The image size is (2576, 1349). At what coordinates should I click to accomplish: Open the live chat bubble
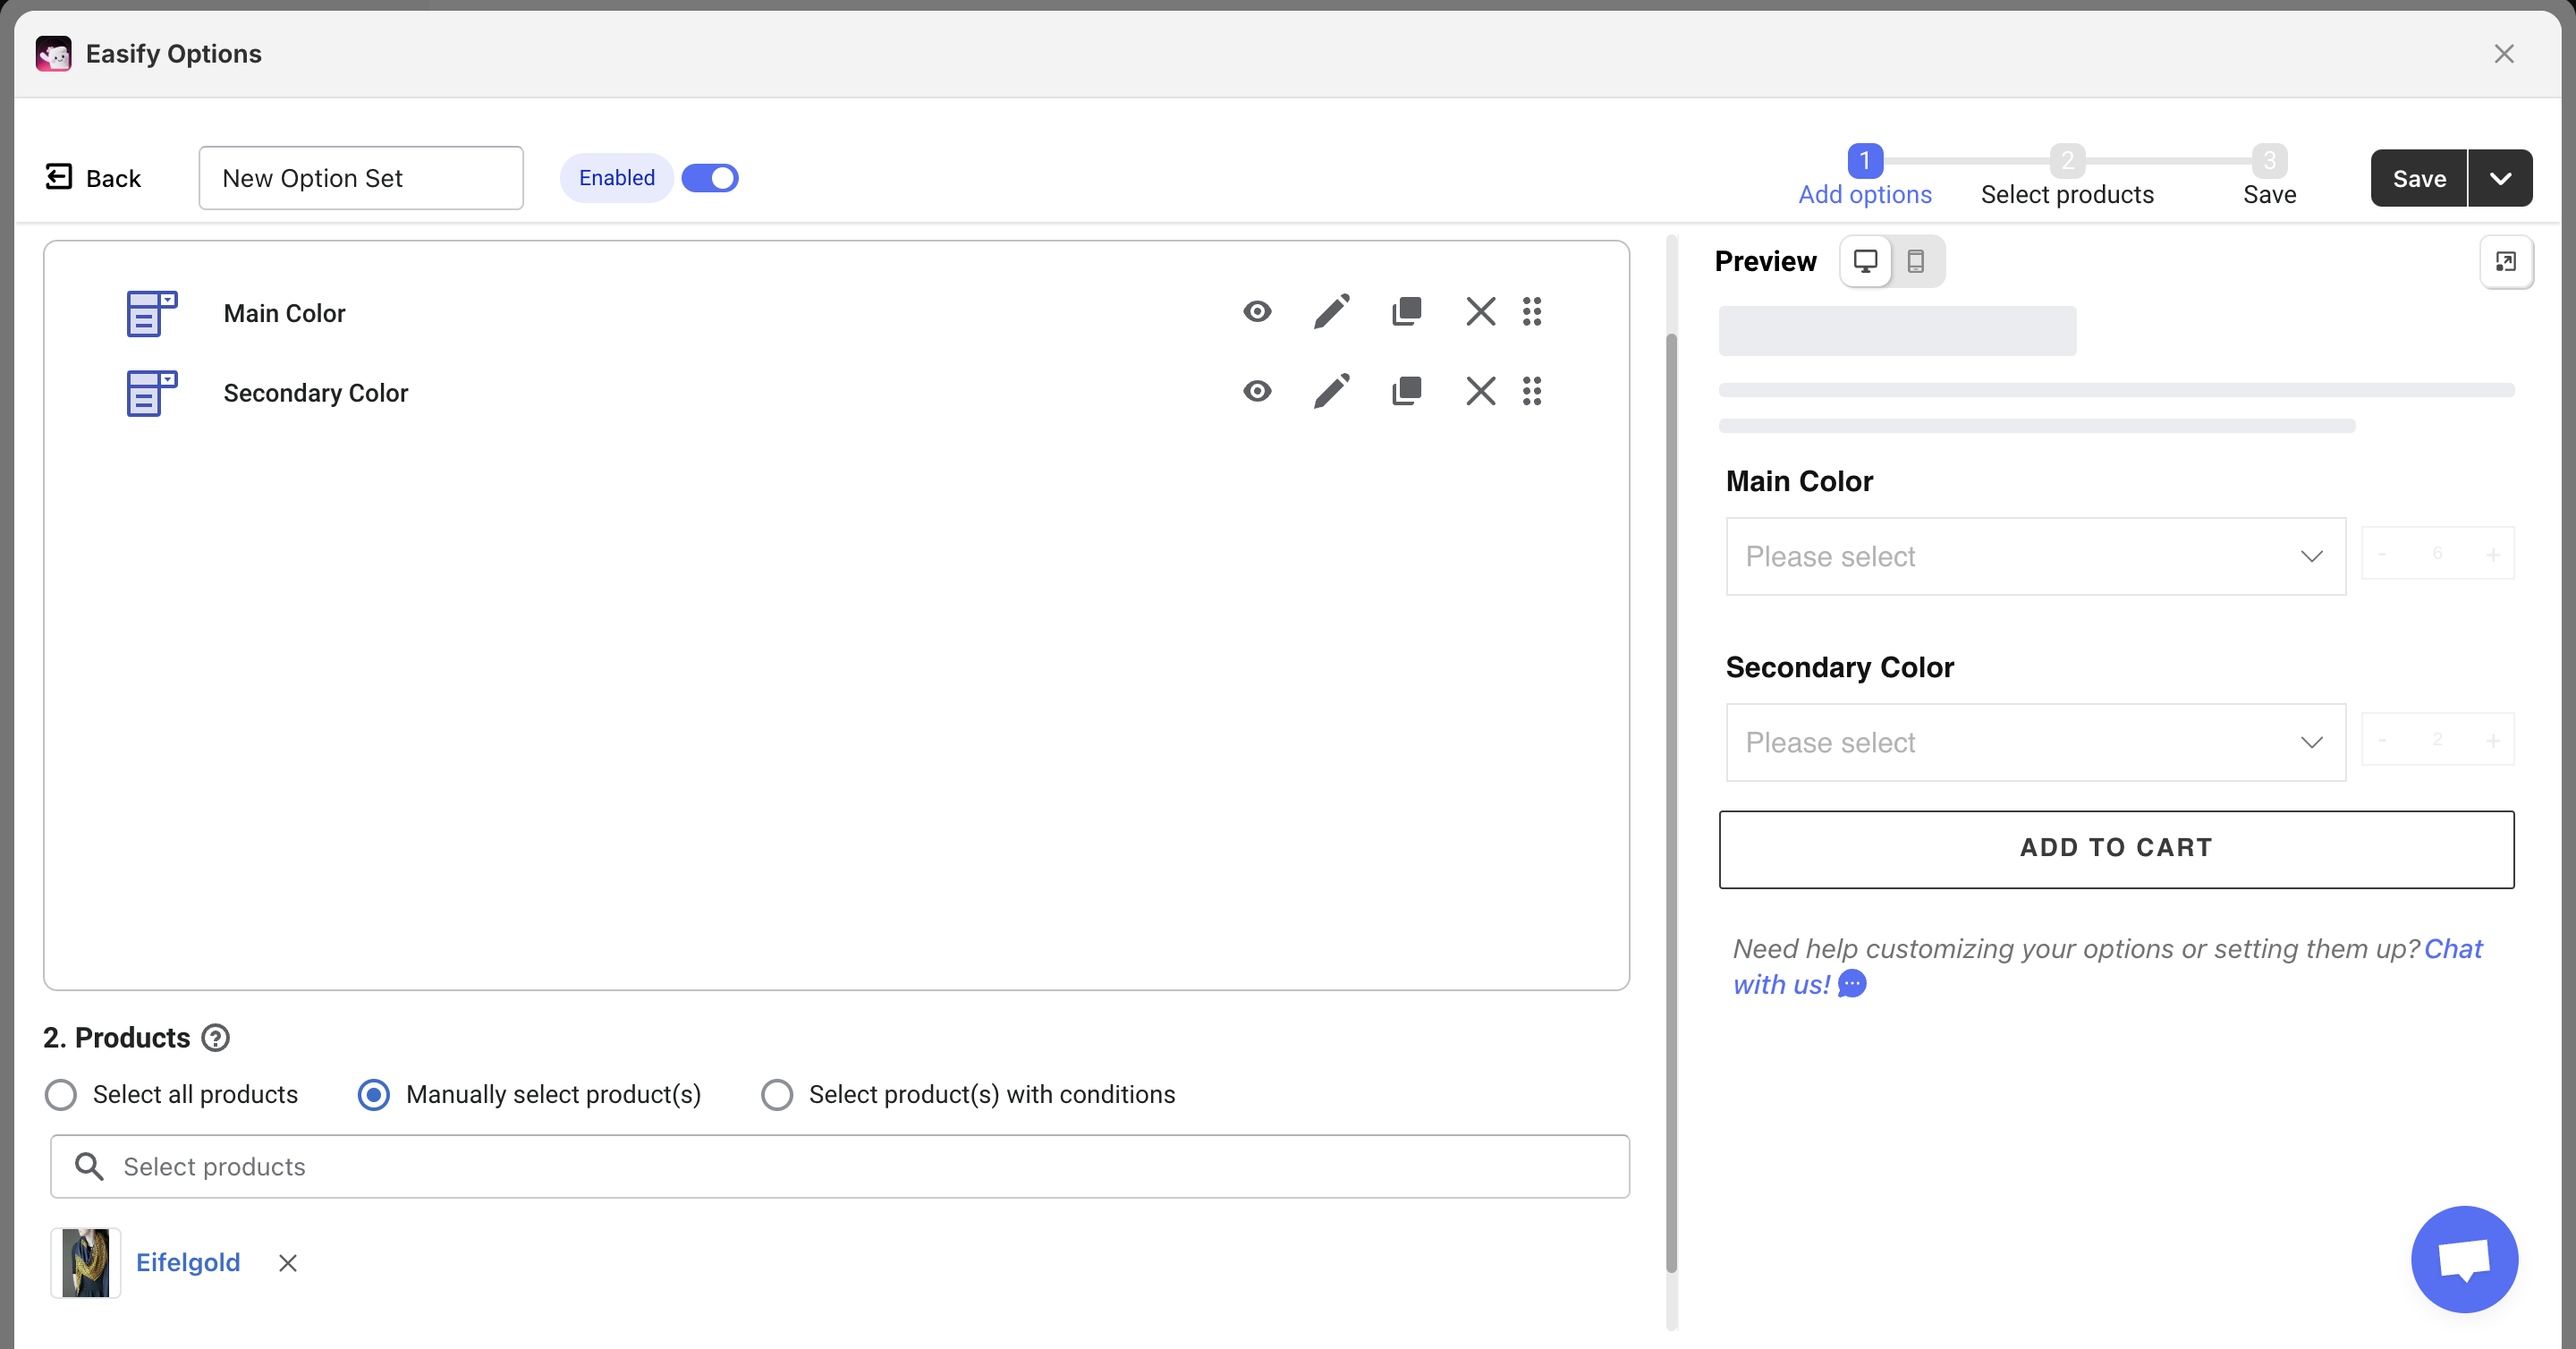2463,1258
